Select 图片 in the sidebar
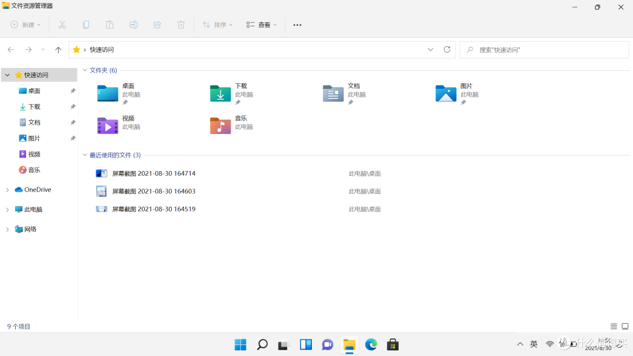Image resolution: width=633 pixels, height=356 pixels. [35, 138]
